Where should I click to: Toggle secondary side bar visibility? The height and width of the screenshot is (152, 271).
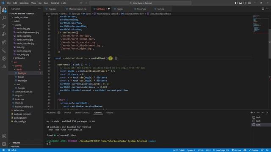pos(245,3)
